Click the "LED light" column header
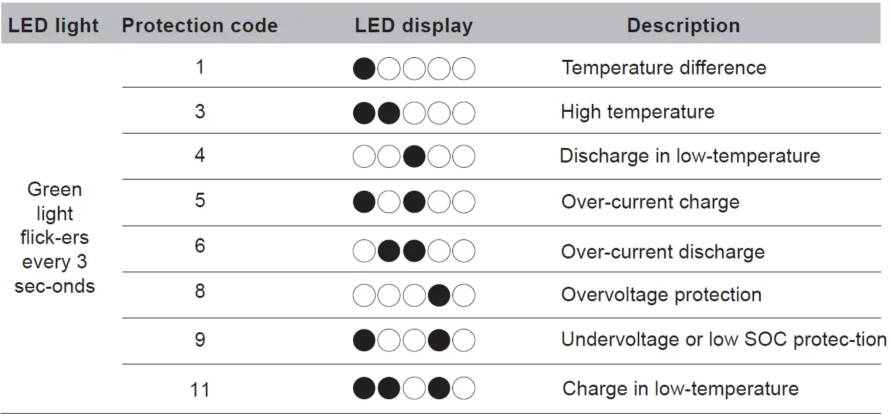Image resolution: width=891 pixels, height=417 pixels. (x=53, y=26)
